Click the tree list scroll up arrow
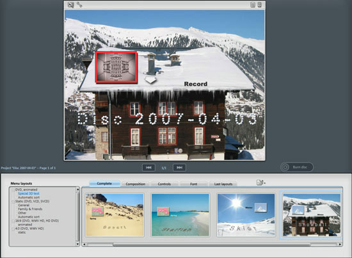 78,189
